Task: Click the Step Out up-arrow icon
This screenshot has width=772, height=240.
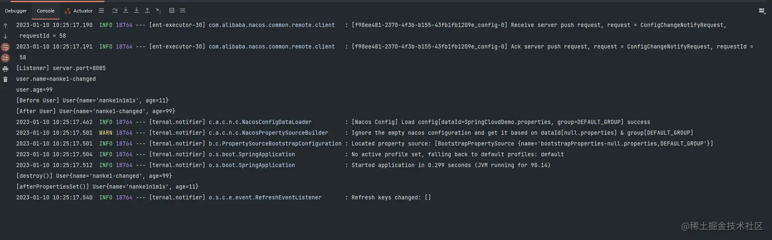Action: [x=147, y=11]
